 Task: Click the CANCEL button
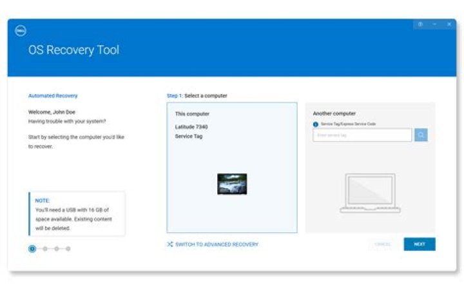[383, 244]
